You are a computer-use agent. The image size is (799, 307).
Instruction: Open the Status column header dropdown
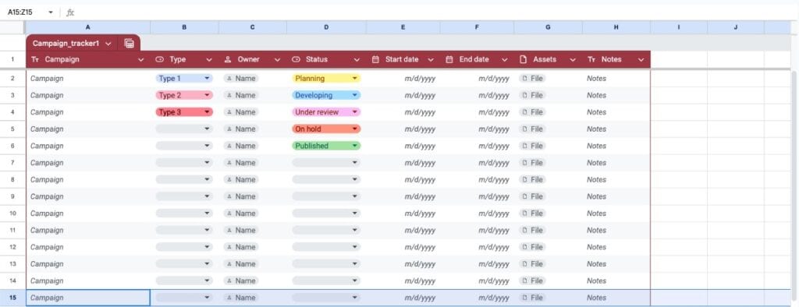(x=357, y=59)
